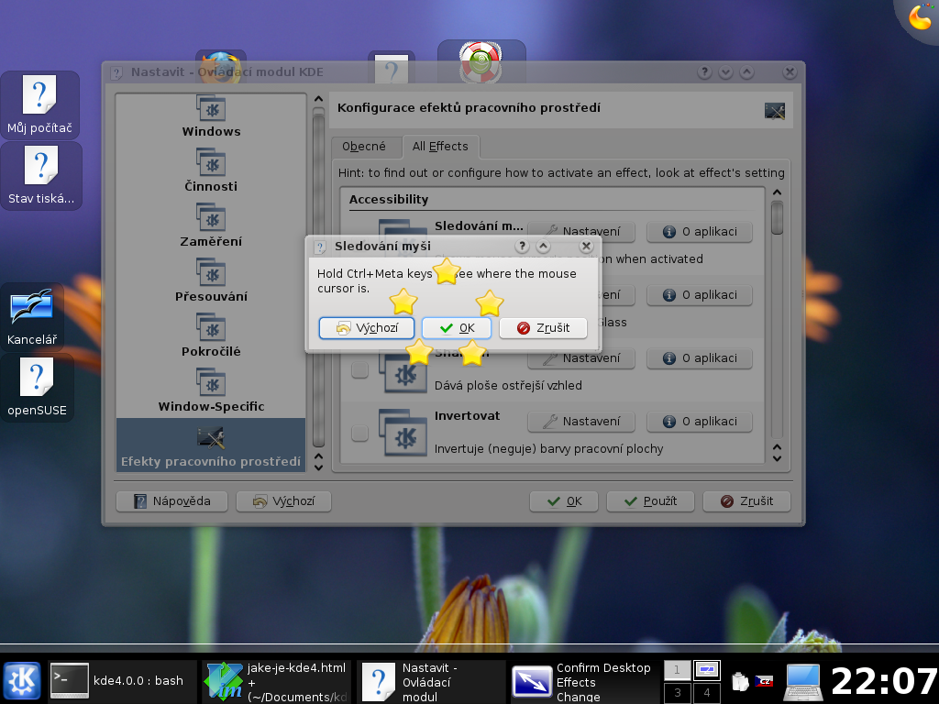Switch to jake-je-kde4.html Vim taskbar entry
This screenshot has height=704, width=939.
pyautogui.click(x=276, y=681)
